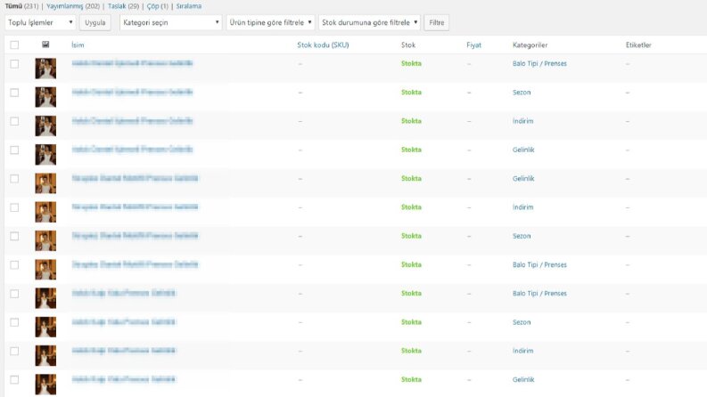707x397 pixels.
Task: Sort by İsim column header
Action: click(78, 45)
